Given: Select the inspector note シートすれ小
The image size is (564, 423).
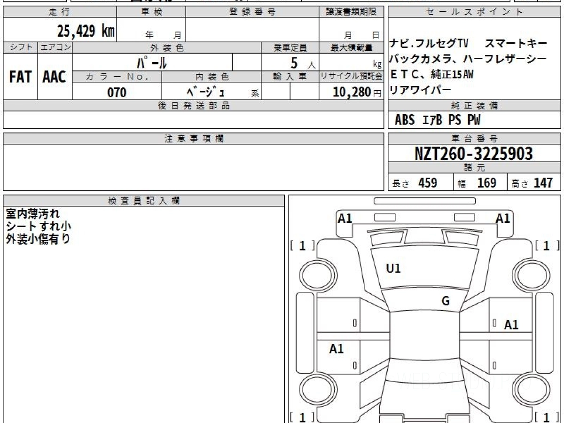Looking at the screenshot, I should tap(39, 226).
